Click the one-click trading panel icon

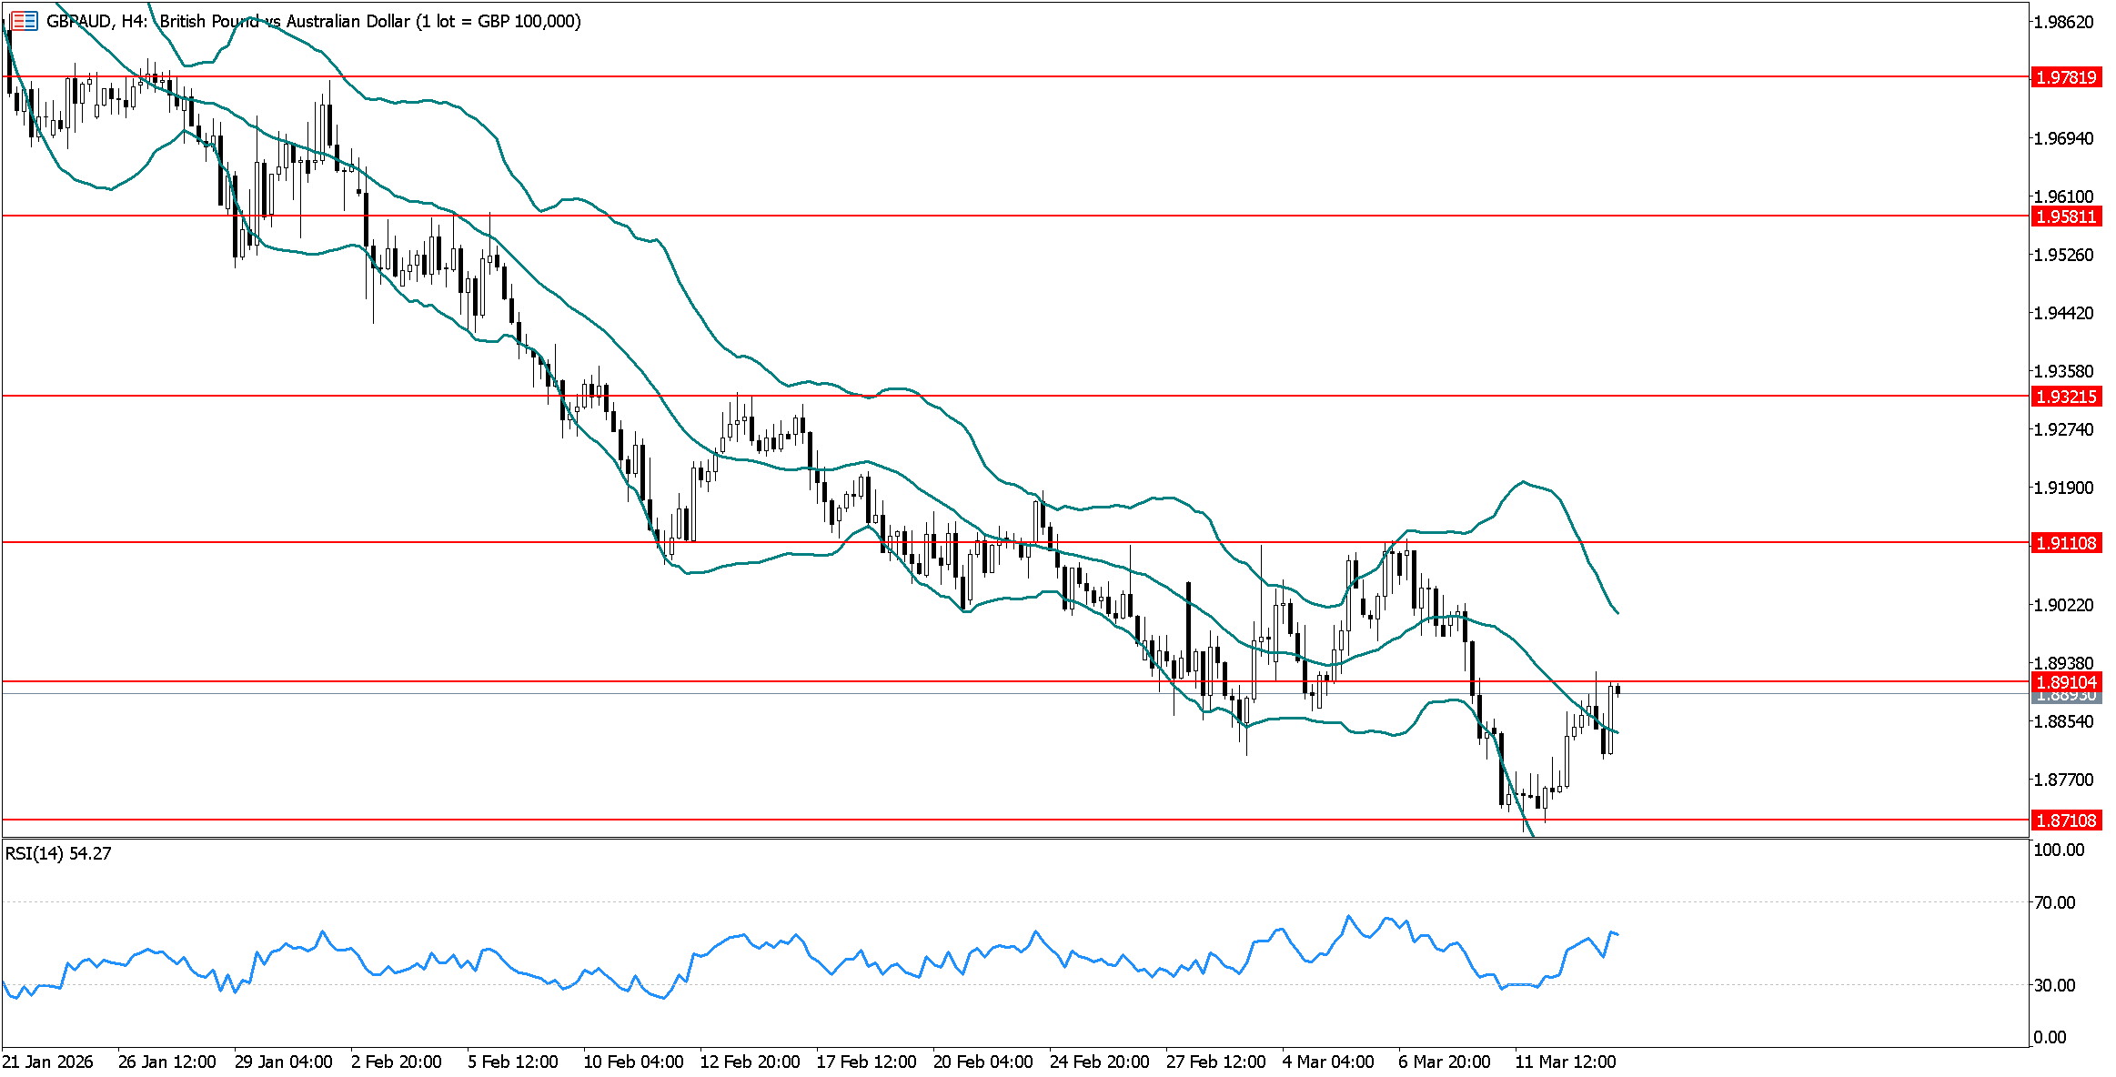(25, 20)
